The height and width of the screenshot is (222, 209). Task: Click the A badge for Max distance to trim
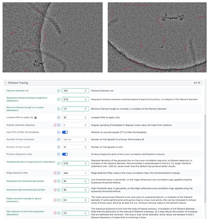tap(55, 213)
